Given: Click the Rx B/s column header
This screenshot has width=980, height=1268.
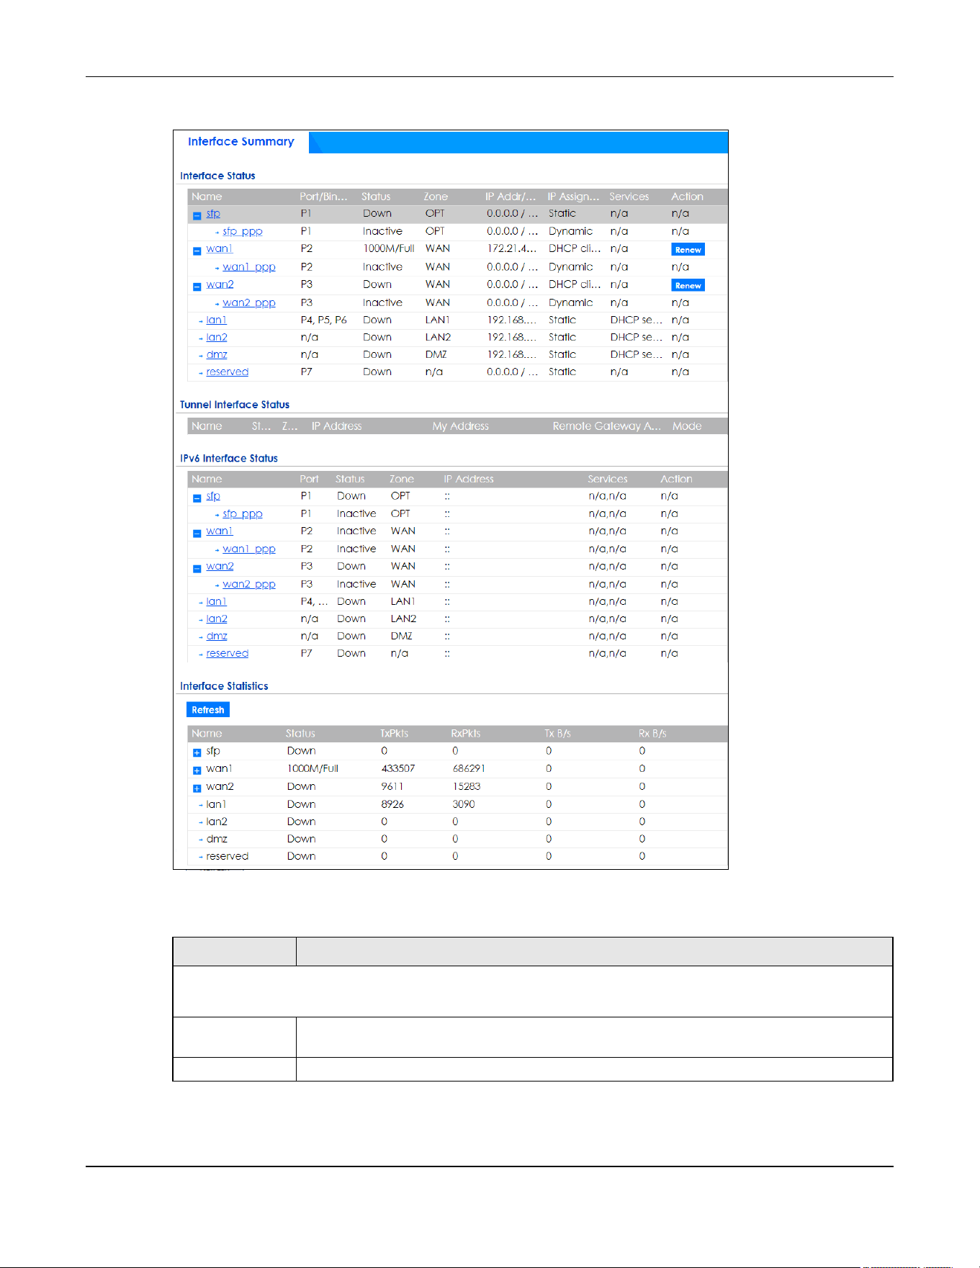Looking at the screenshot, I should click(x=652, y=734).
